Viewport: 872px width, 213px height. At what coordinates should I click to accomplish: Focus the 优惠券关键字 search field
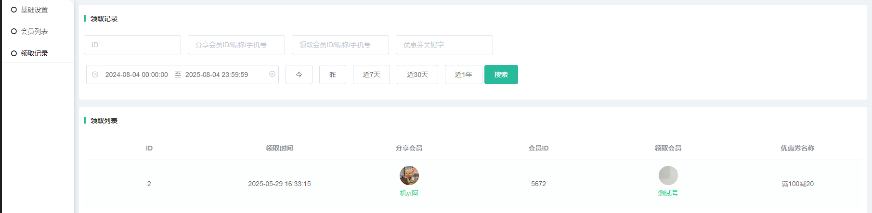click(x=444, y=45)
